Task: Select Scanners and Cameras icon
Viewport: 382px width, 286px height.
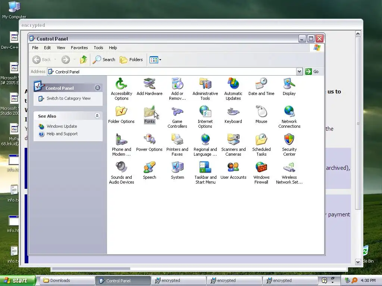Action: [233, 145]
